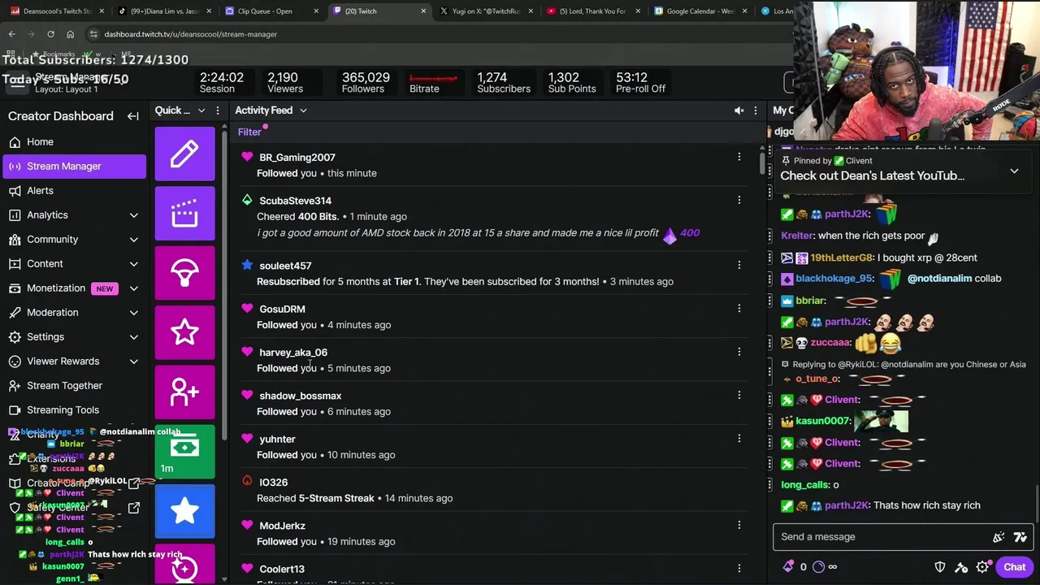Click the 53:12 Pre-roll Off stat card

[640, 83]
